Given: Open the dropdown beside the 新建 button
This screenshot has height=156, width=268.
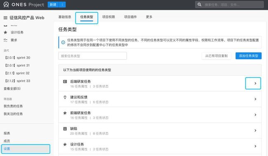Looking at the screenshot, I should (62, 5).
